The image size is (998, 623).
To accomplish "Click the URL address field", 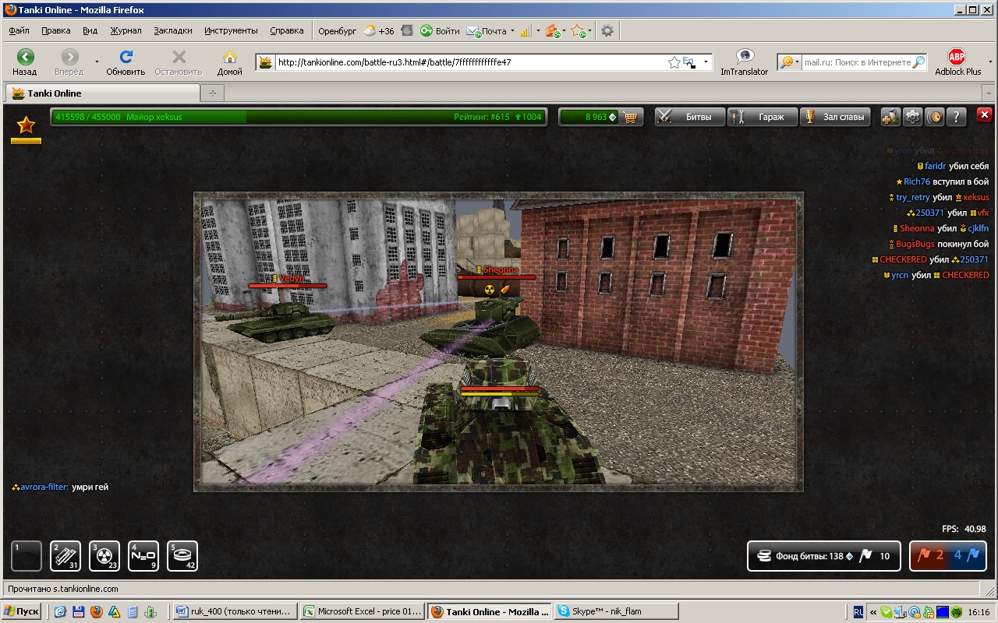I will [470, 62].
